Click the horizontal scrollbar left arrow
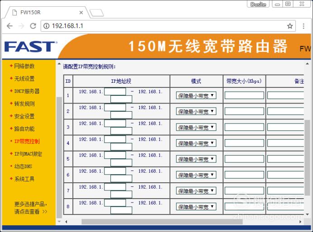The width and height of the screenshot is (313, 232). point(66,222)
